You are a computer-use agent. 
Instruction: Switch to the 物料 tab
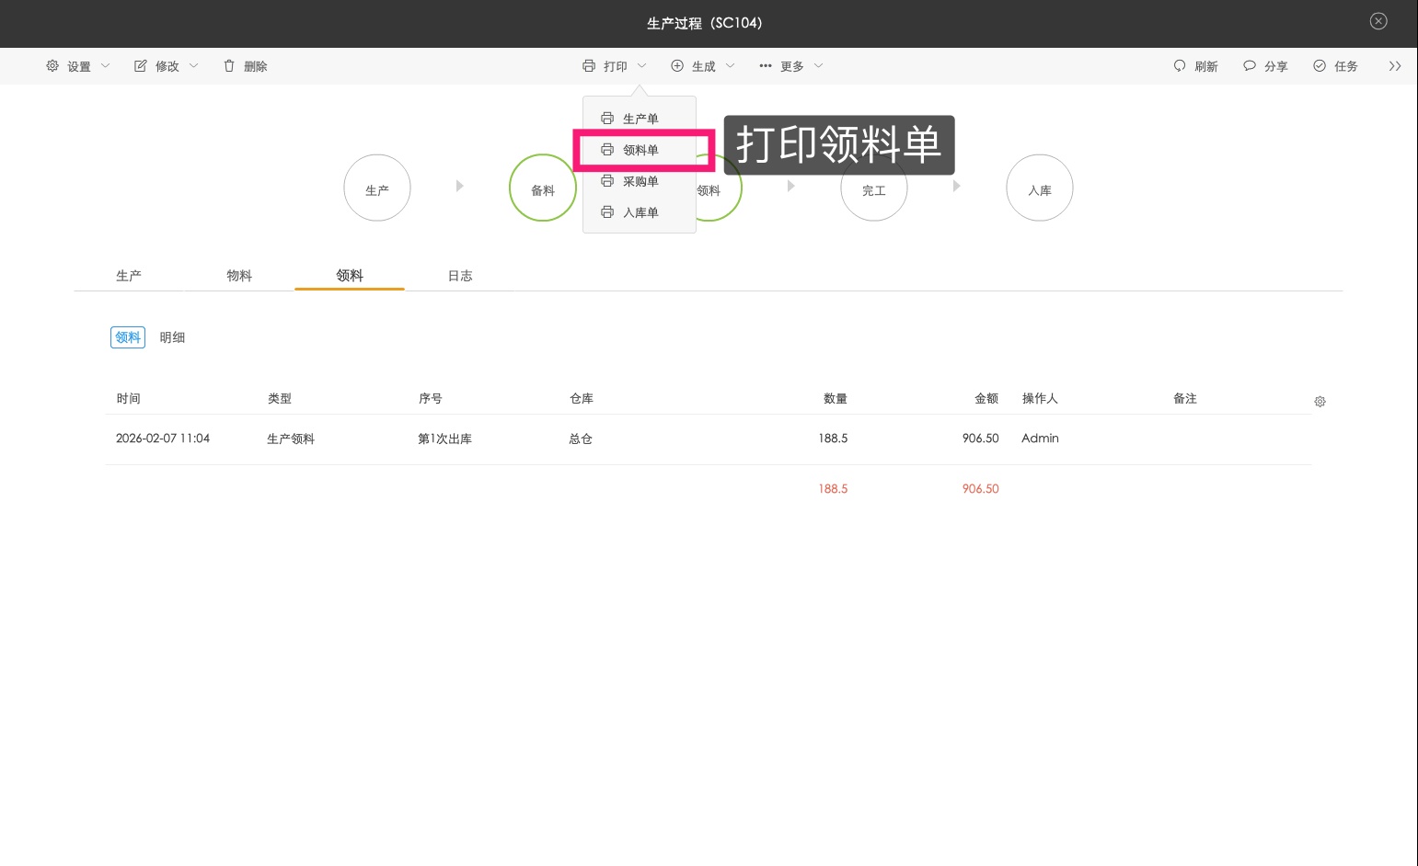coord(238,275)
